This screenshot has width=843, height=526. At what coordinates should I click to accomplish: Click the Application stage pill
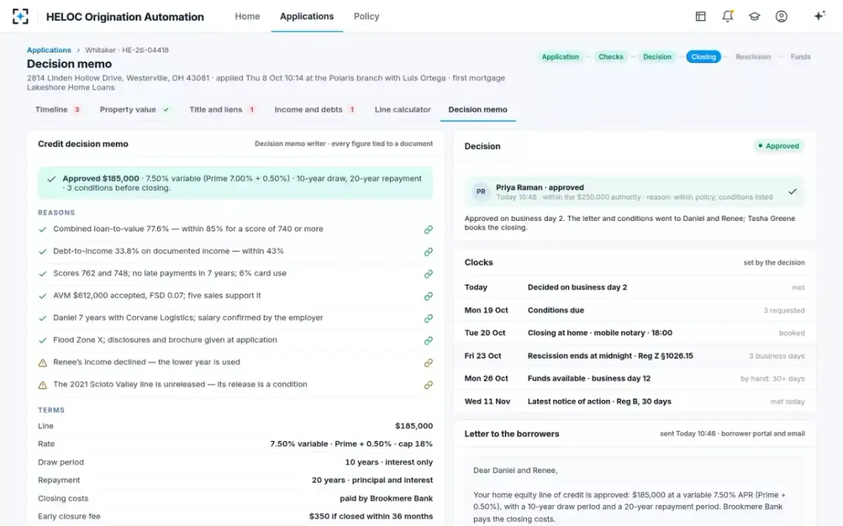(x=561, y=57)
